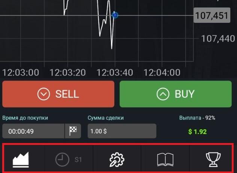Click the 12:04:00 time axis label
Viewport: 237px width, 173px height.
tap(162, 72)
